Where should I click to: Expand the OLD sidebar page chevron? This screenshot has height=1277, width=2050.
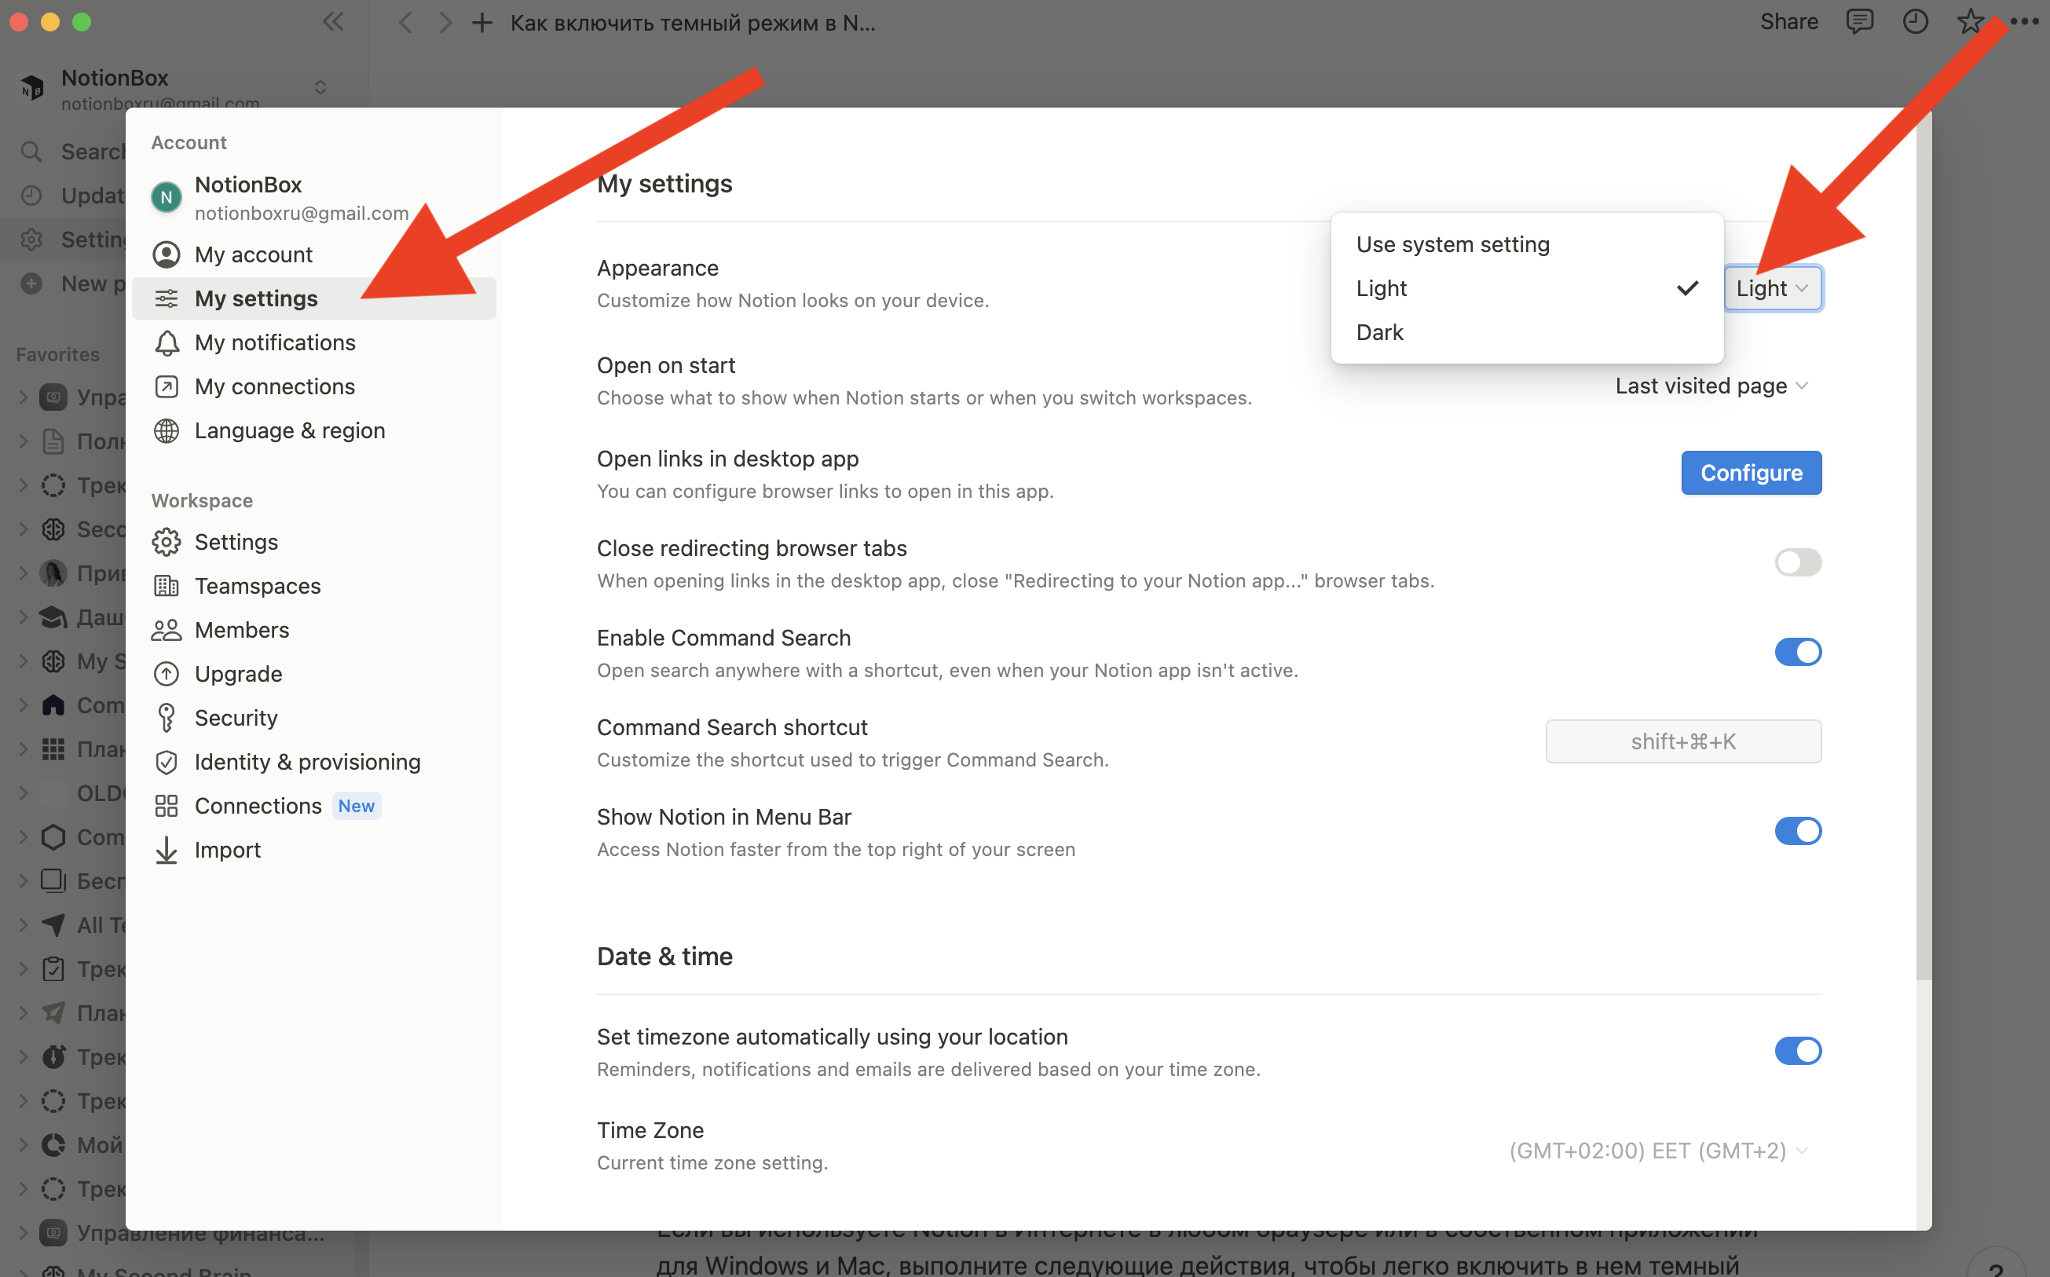click(24, 792)
